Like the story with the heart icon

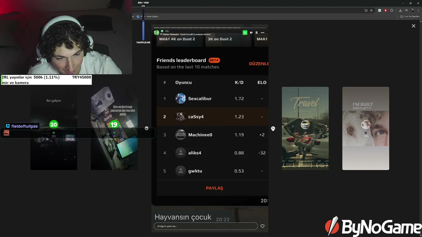[262, 226]
